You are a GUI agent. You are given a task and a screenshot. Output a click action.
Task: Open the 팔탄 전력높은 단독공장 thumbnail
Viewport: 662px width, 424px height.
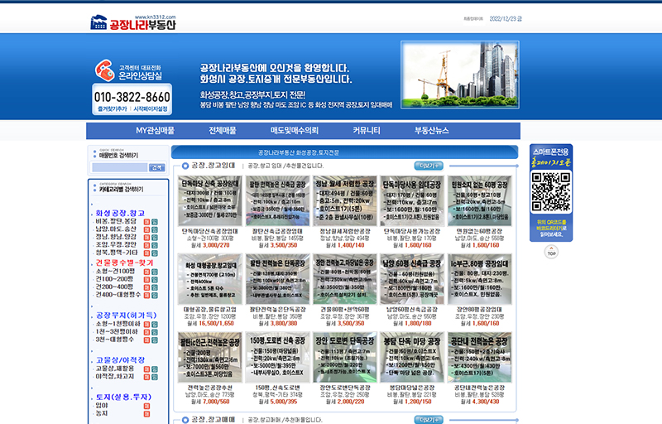point(277,279)
